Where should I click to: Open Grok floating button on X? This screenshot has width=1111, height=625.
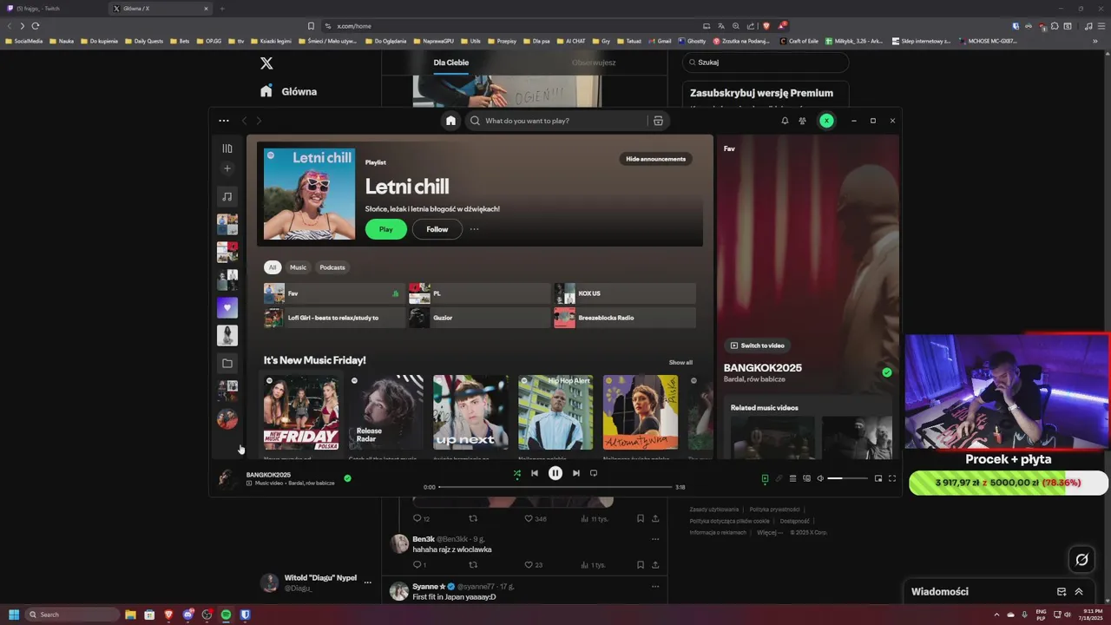[1081, 560]
